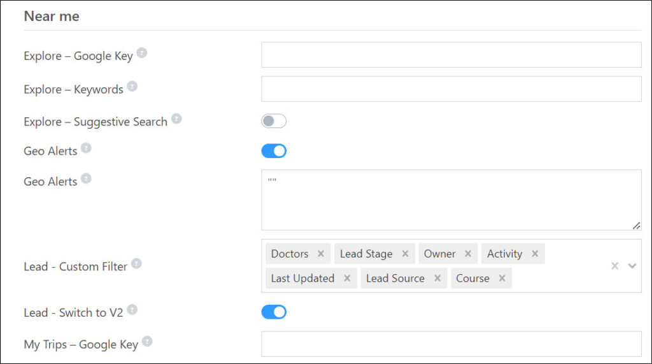Select the Owner tag label

coord(439,254)
